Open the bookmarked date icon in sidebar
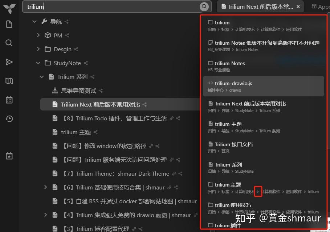Image resolution: width=330 pixels, height=232 pixels. (x=9, y=156)
